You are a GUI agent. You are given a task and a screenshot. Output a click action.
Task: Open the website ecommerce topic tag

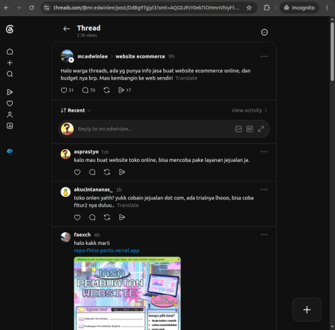140,56
